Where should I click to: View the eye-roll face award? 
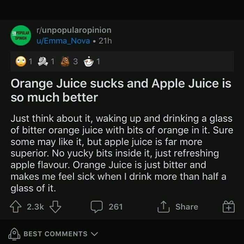click(21, 61)
